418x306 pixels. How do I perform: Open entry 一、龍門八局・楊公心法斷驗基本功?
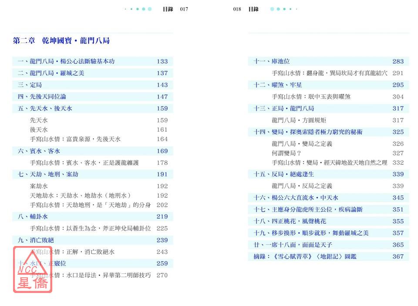[66, 61]
